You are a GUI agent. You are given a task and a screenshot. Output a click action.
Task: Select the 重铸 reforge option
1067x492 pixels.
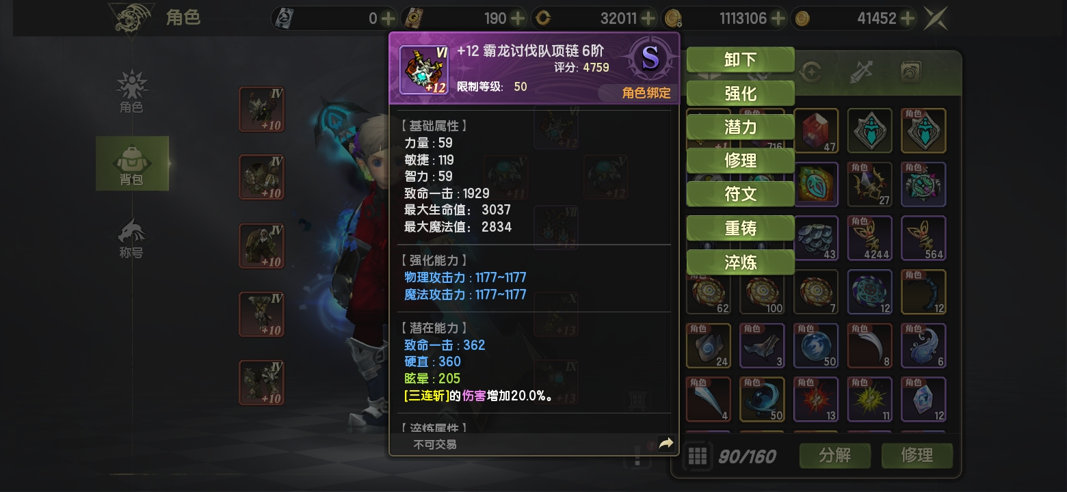pos(740,228)
